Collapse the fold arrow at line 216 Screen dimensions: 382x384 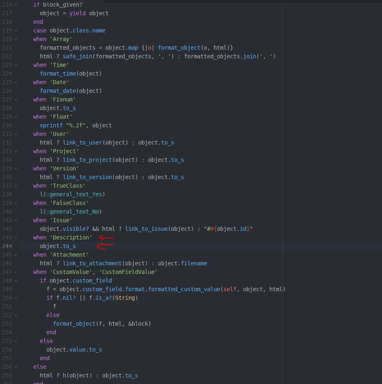[x=16, y=5]
